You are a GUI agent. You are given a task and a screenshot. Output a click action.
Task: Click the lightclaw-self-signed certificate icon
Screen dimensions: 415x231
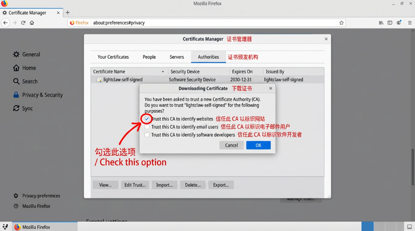pyautogui.click(x=99, y=80)
